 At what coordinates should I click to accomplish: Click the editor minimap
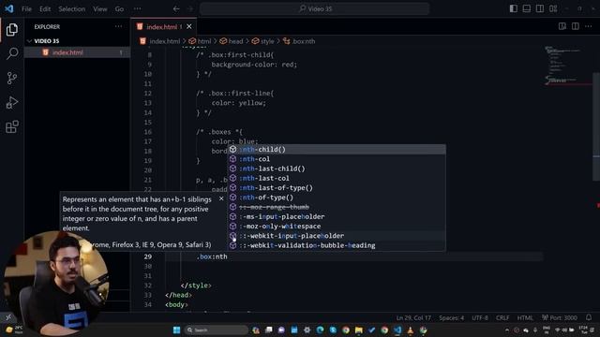pyautogui.click(x=567, y=66)
